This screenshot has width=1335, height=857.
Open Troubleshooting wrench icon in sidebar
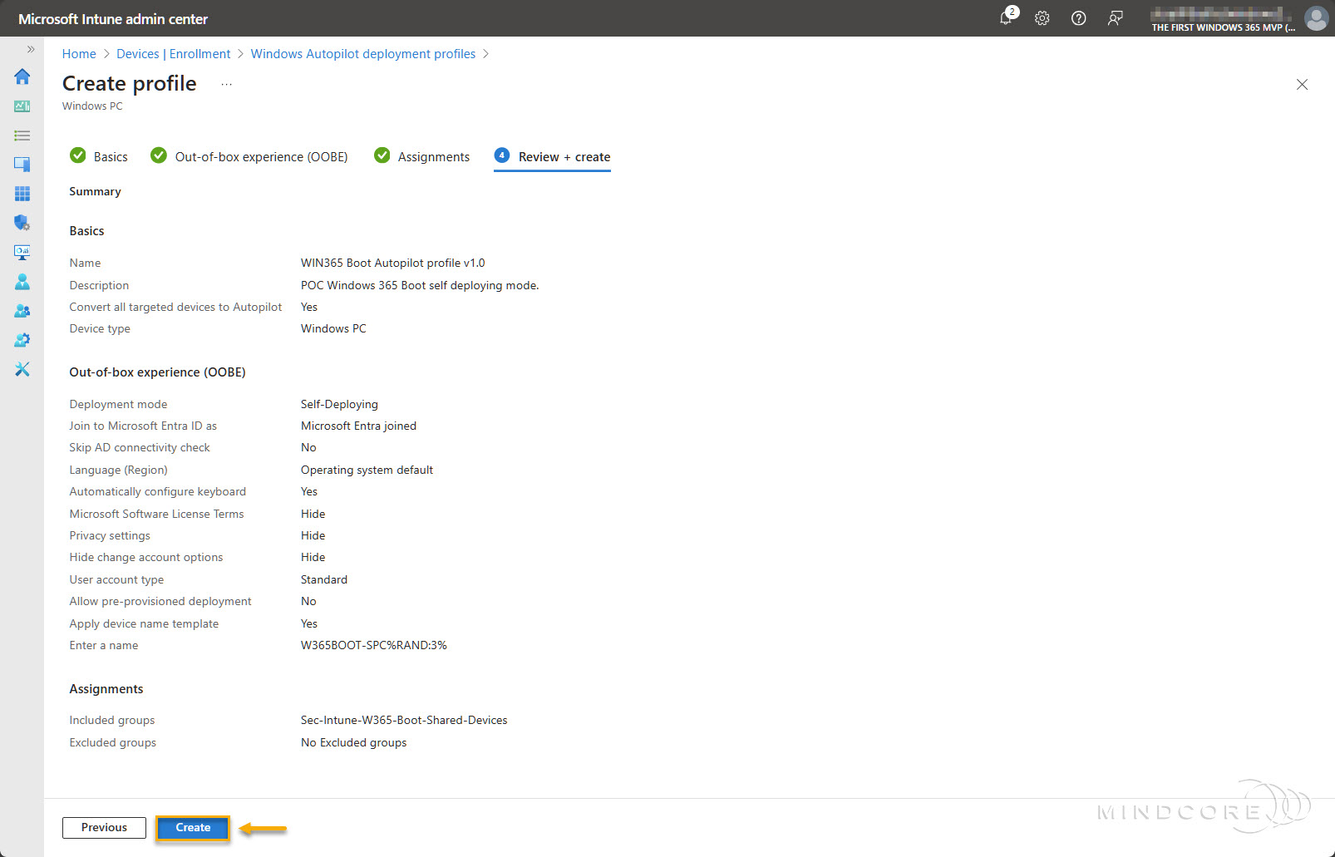point(22,369)
